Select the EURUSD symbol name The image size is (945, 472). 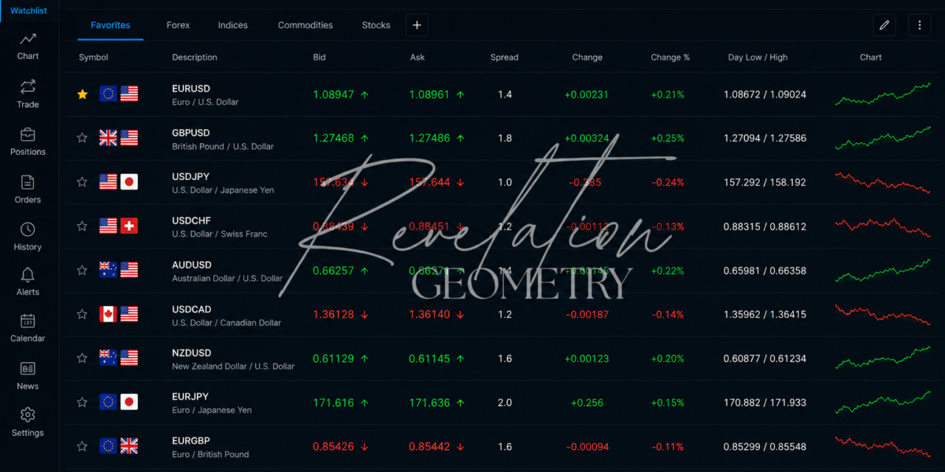191,89
